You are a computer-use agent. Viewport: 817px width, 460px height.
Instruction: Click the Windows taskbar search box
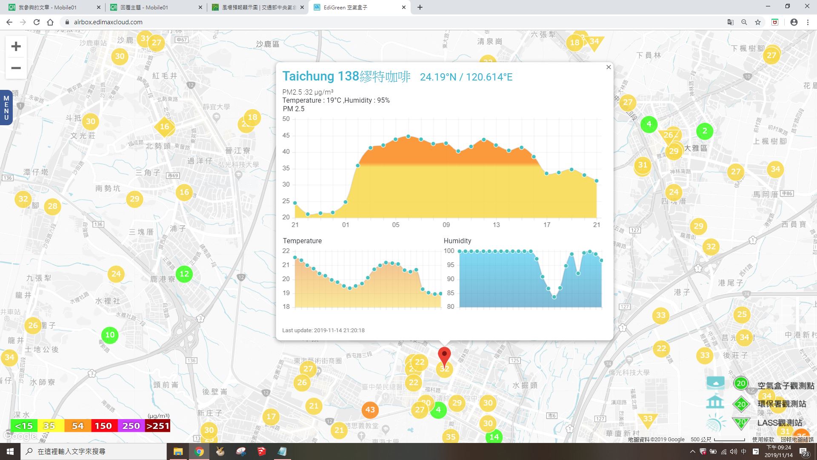click(94, 451)
